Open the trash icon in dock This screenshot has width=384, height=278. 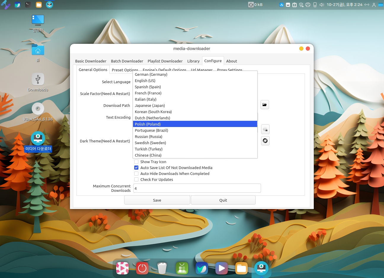point(162,268)
